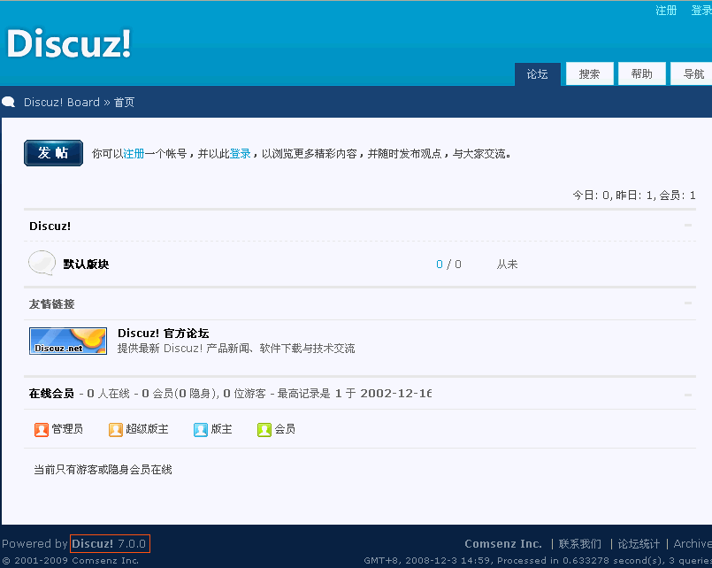This screenshot has width=712, height=568.
Task: Open the 论坛统计 footer link
Action: 639,543
